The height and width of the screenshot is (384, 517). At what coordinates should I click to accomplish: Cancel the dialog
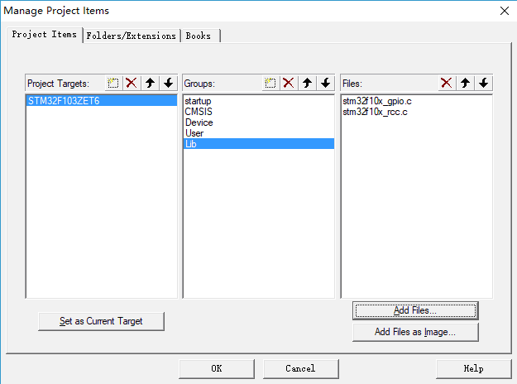tap(301, 368)
